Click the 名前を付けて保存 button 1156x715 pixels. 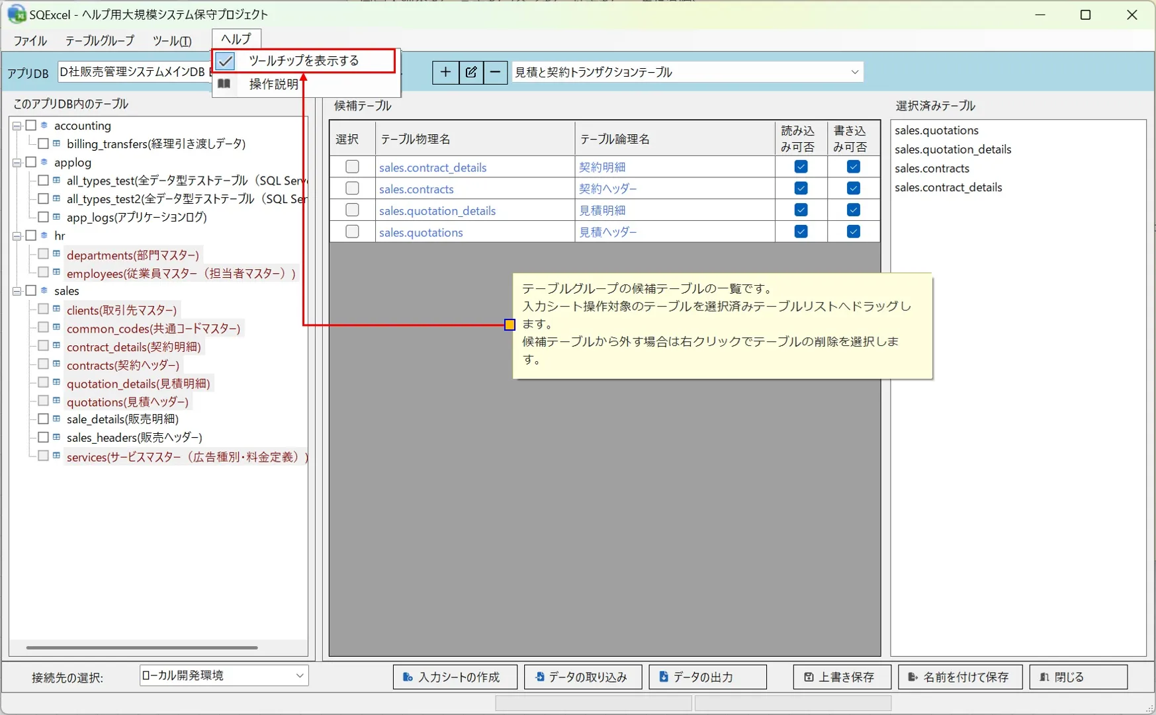(x=960, y=677)
